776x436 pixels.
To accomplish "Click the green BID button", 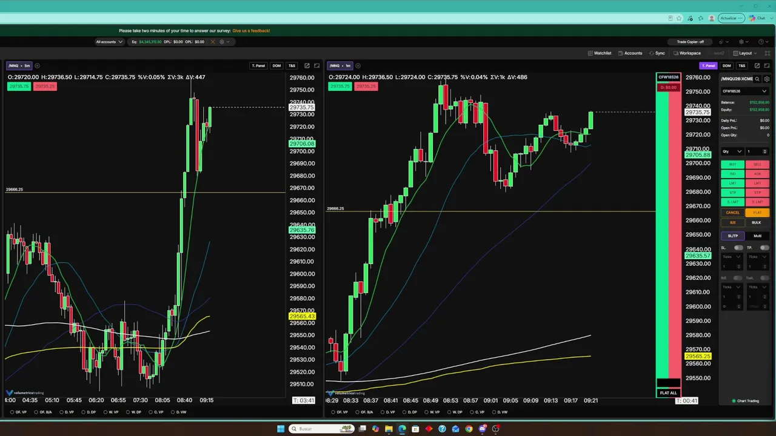I will tap(733, 174).
